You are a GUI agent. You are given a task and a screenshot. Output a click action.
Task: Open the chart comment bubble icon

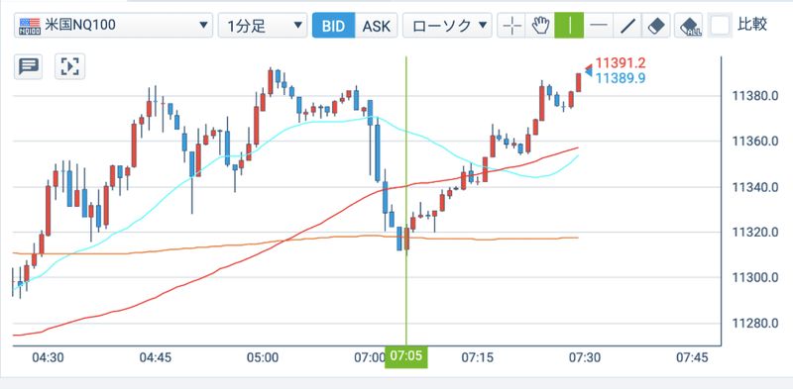pyautogui.click(x=29, y=66)
